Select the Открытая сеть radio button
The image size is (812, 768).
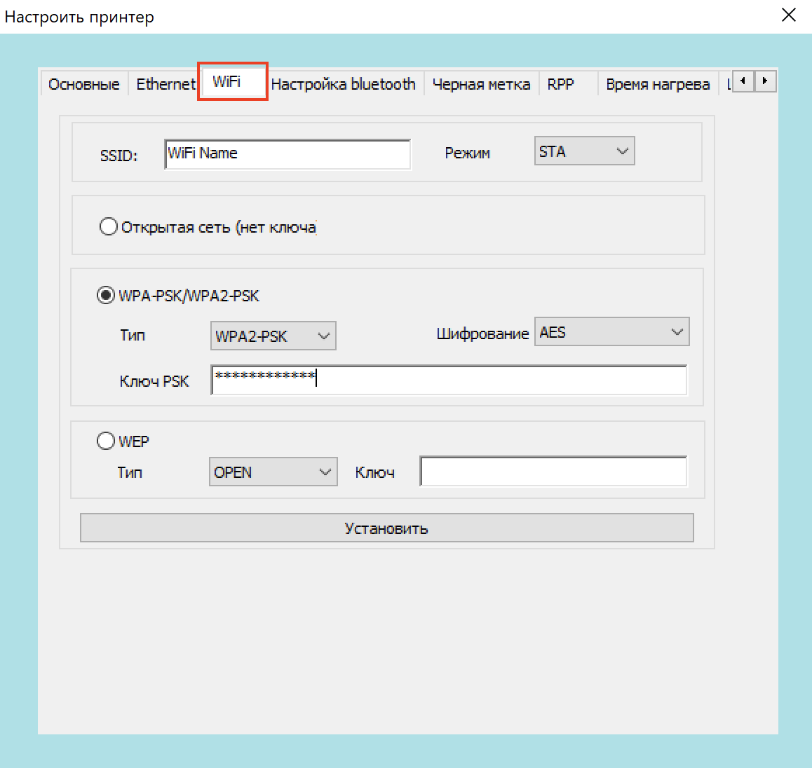[108, 227]
